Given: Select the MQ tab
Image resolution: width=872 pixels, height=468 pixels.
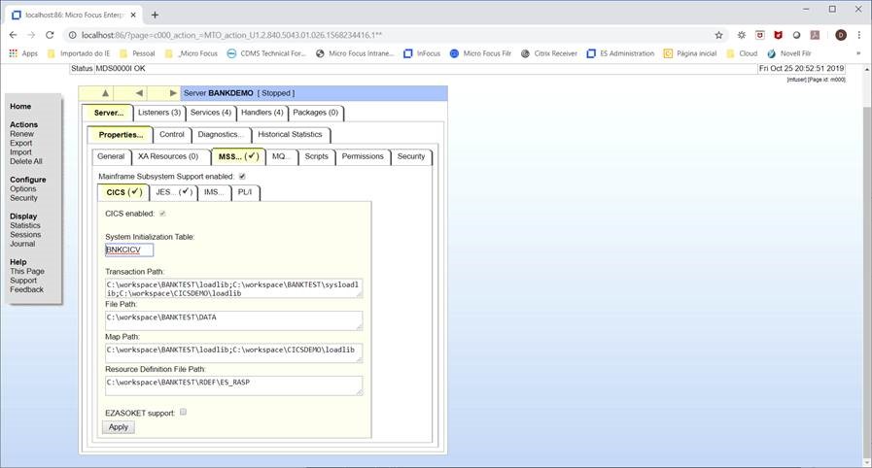Looking at the screenshot, I should [x=281, y=156].
